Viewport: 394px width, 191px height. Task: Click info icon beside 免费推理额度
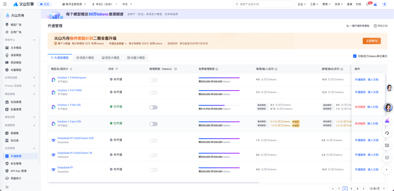point(217,69)
